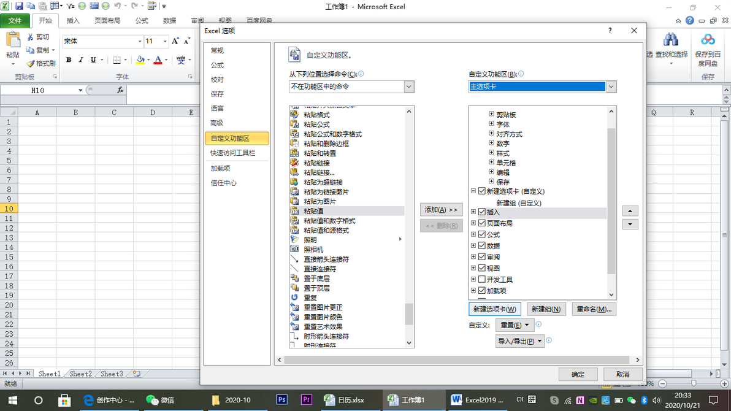
Task: Click the zoom slider in status bar
Action: (694, 383)
